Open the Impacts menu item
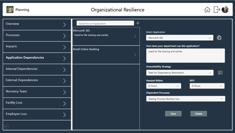Screen dimensions: 235x133 coord(37,47)
